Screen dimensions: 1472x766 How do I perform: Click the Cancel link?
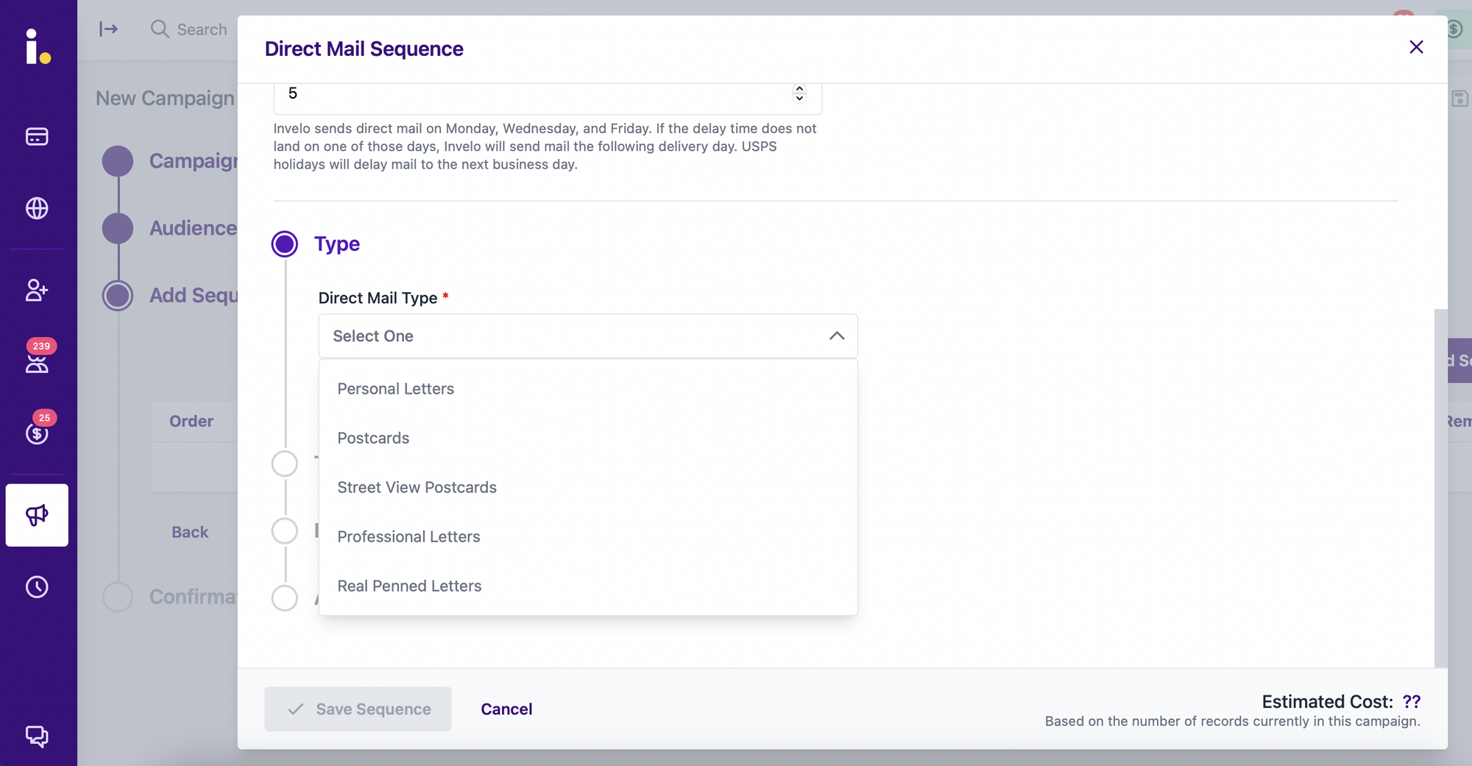pyautogui.click(x=506, y=709)
